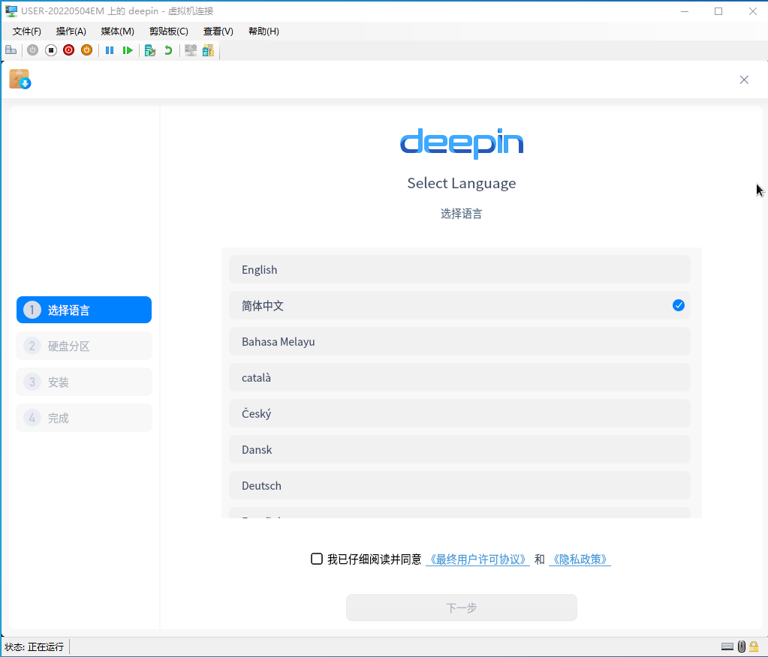The image size is (768, 657).
Task: Choose Bahasa Melayu language
Action: click(x=459, y=341)
